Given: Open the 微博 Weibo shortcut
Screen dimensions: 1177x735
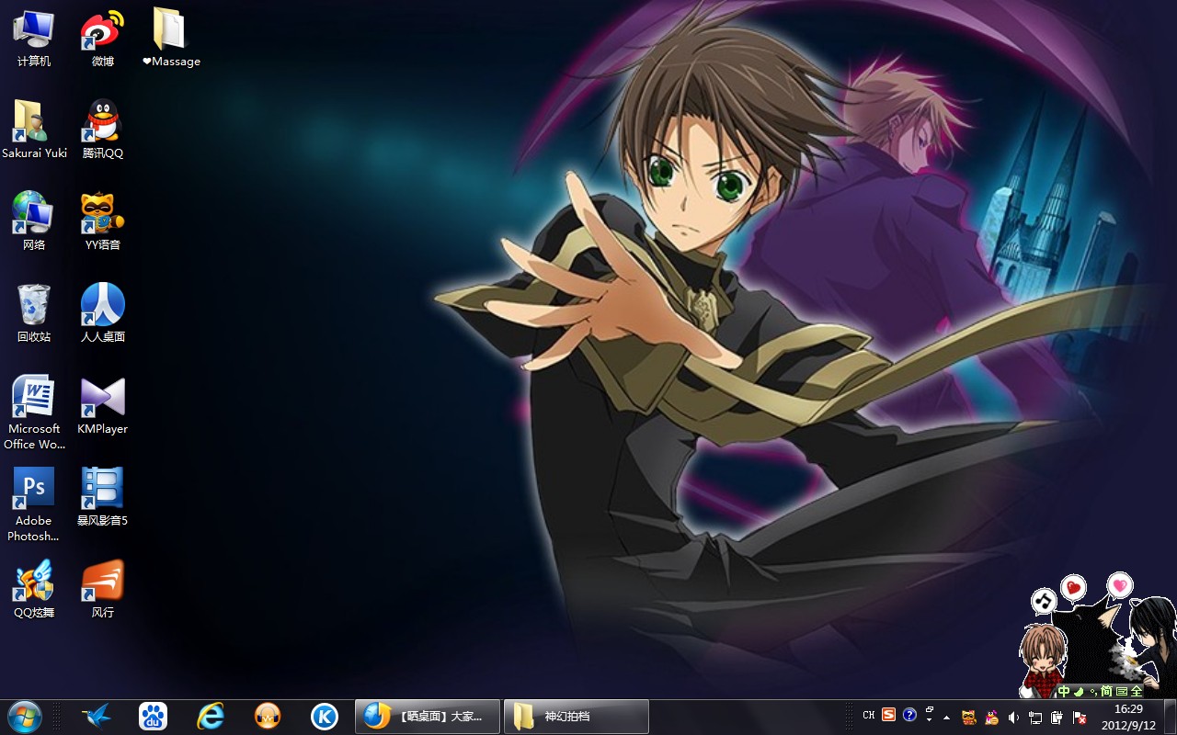Looking at the screenshot, I should pos(102,39).
